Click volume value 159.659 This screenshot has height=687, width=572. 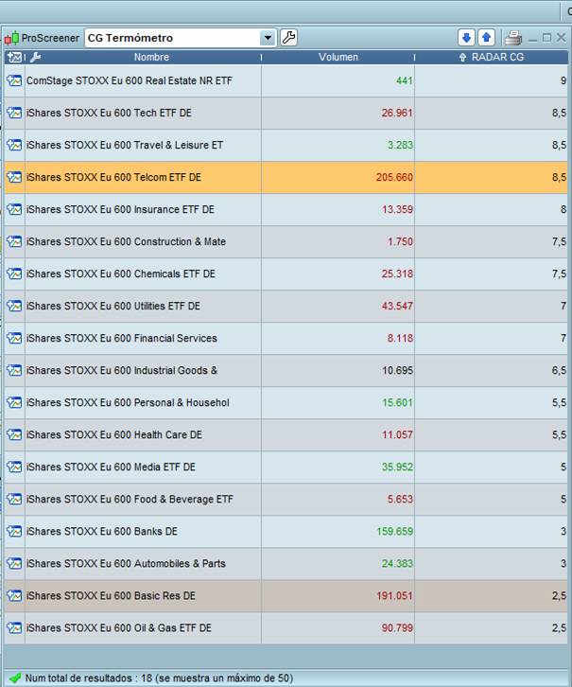coord(394,532)
